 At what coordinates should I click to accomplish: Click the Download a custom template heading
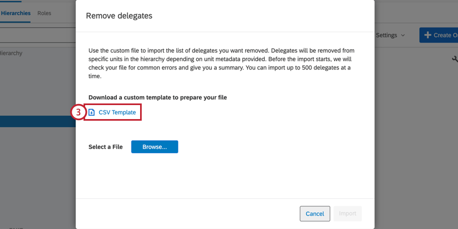tap(157, 98)
